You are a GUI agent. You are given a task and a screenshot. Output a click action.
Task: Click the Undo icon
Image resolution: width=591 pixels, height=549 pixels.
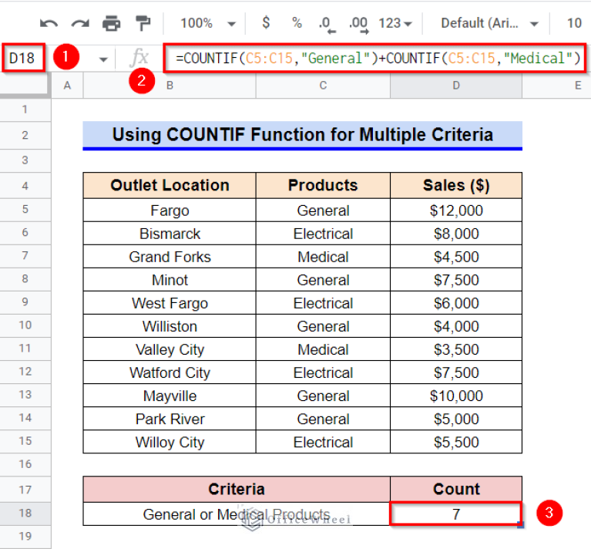[x=49, y=23]
